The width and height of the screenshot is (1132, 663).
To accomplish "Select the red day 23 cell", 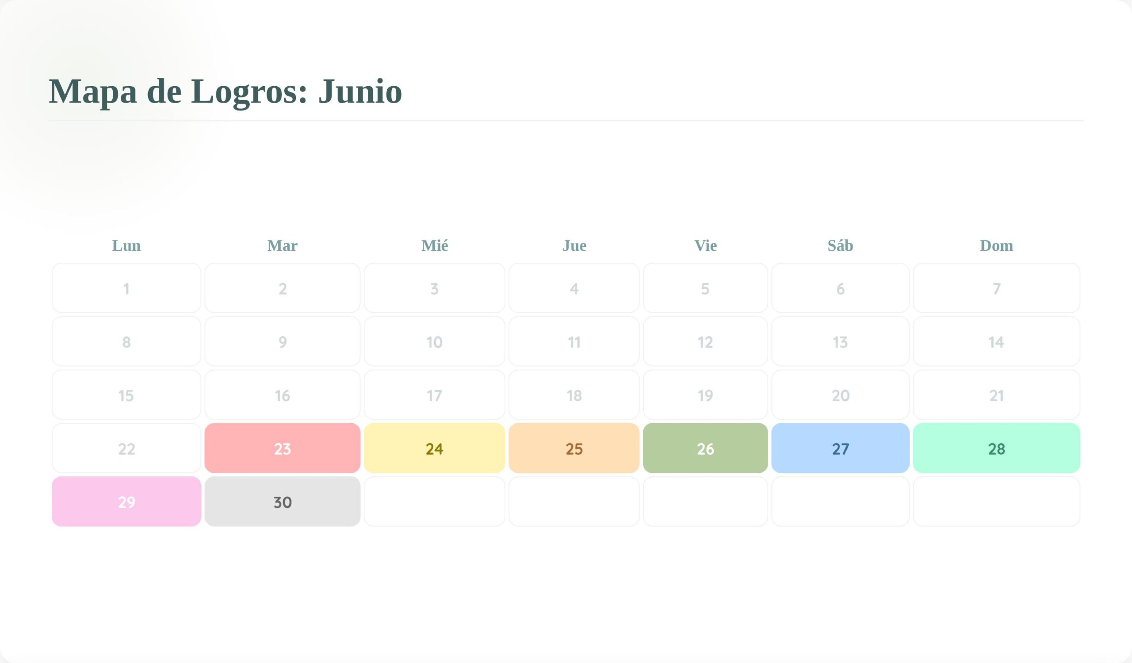I will [x=282, y=448].
